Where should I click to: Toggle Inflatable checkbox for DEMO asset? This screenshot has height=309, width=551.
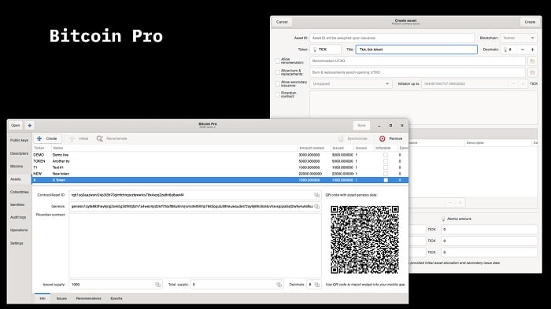click(x=386, y=155)
